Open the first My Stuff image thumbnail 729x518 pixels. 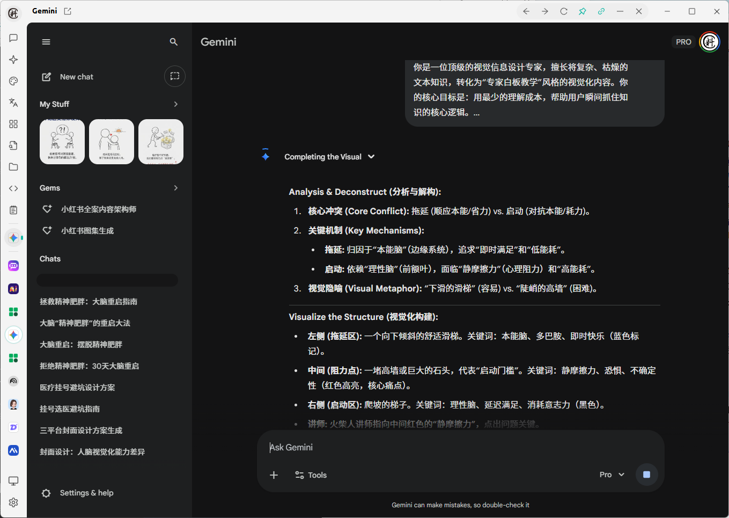point(62,142)
